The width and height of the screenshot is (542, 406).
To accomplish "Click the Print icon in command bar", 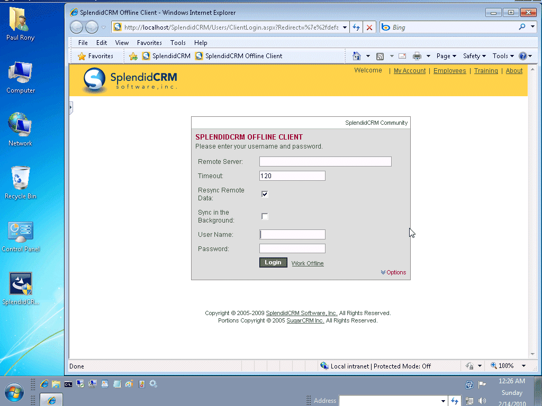I will (x=417, y=56).
